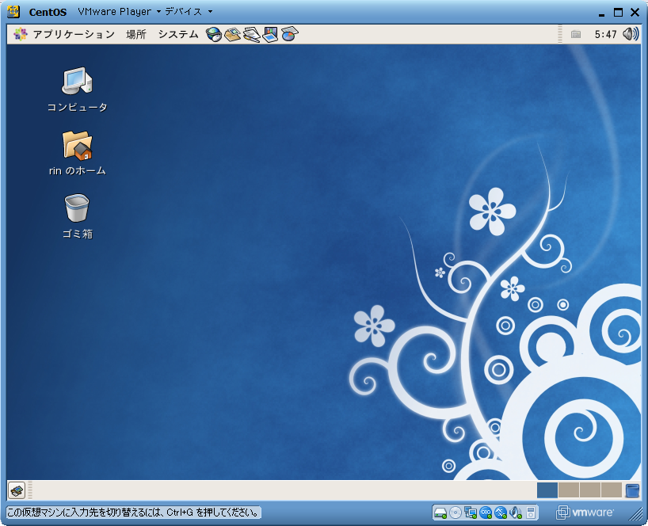Open the アプリケーション menu
This screenshot has width=648, height=526.
(74, 34)
